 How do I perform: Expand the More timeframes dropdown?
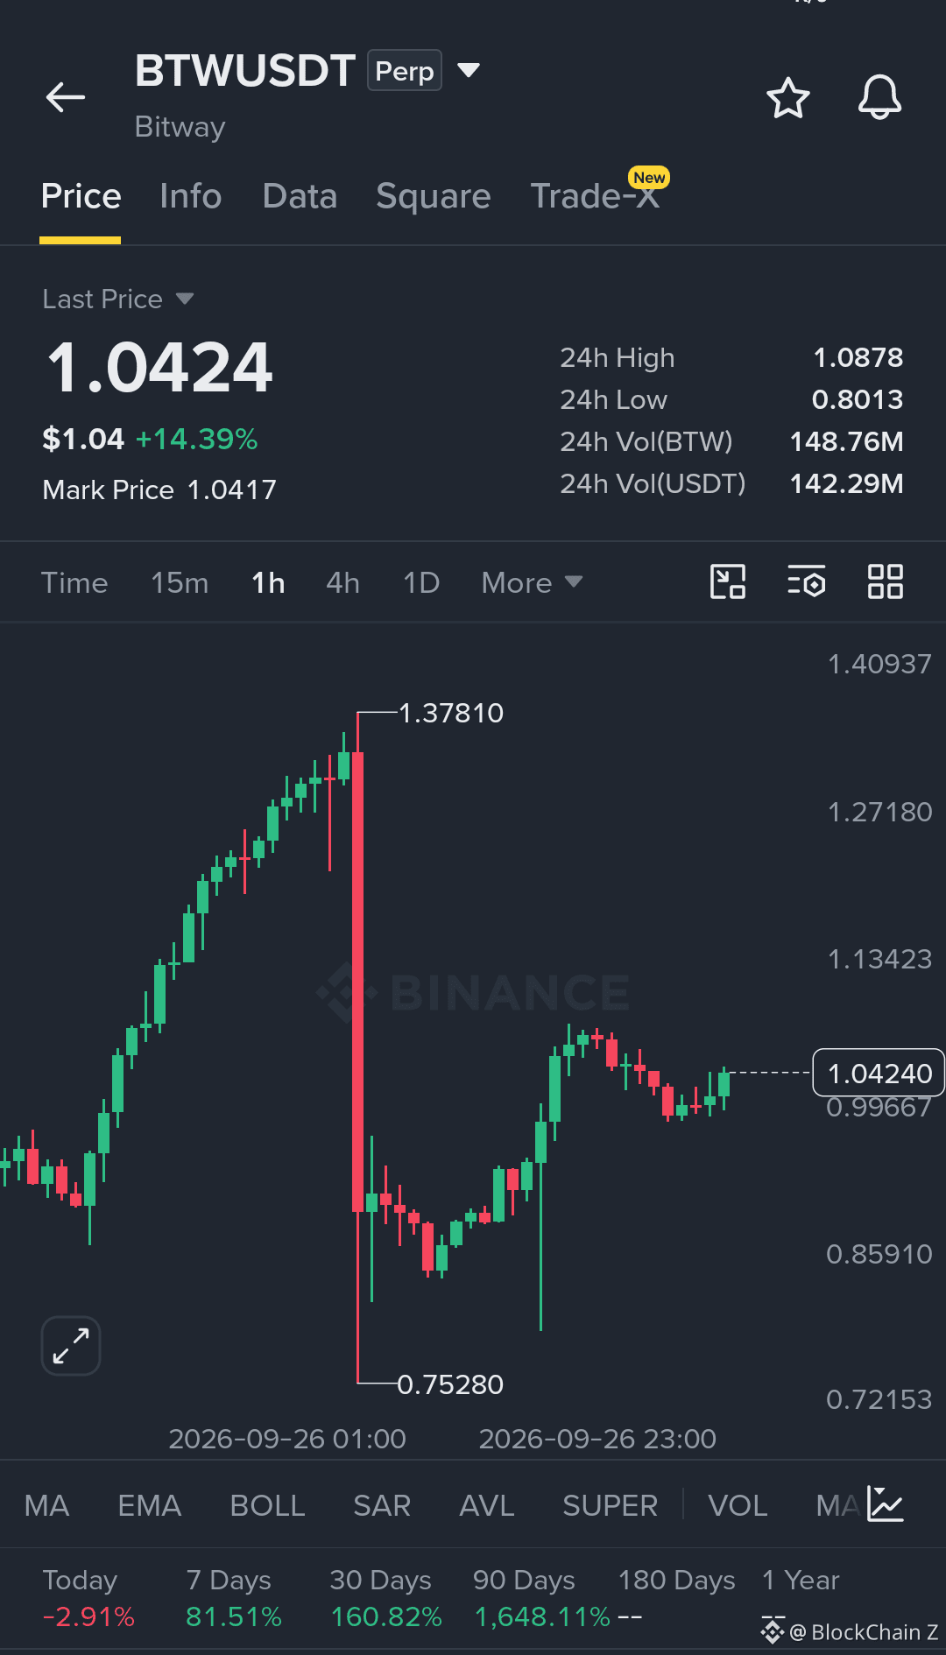pos(532,582)
